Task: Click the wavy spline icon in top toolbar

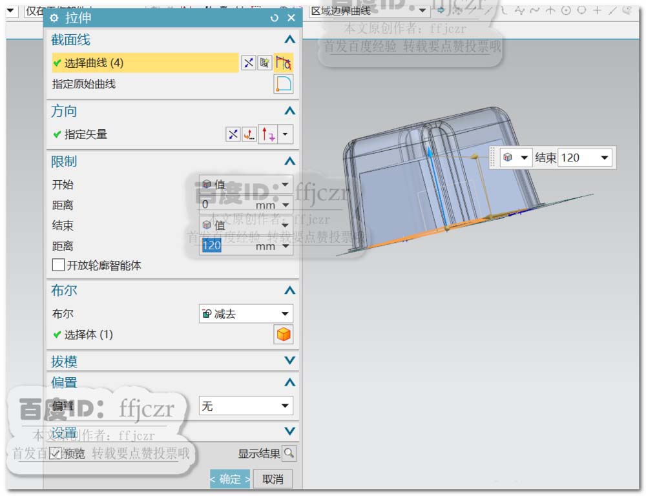Action: point(534,10)
